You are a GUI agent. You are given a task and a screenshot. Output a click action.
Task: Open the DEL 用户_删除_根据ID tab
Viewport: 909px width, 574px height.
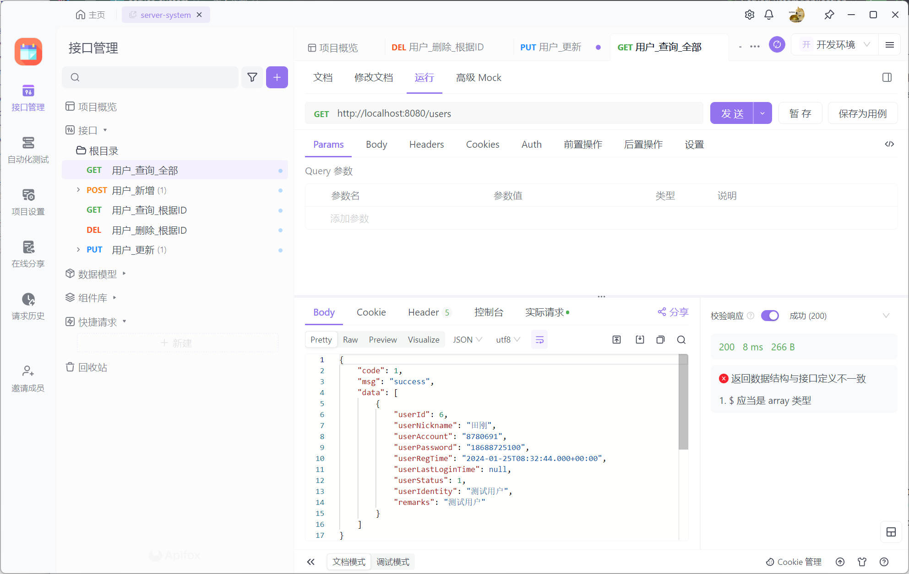coord(437,47)
